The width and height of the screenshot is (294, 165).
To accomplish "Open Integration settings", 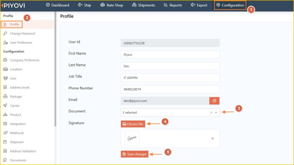I will click(x=18, y=124).
